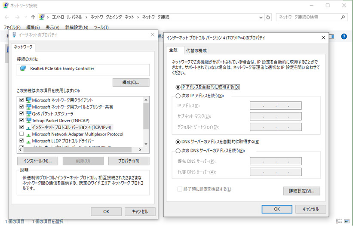Open the address bar history dropdown arrow
This screenshot has height=226, width=353.
click(261, 17)
